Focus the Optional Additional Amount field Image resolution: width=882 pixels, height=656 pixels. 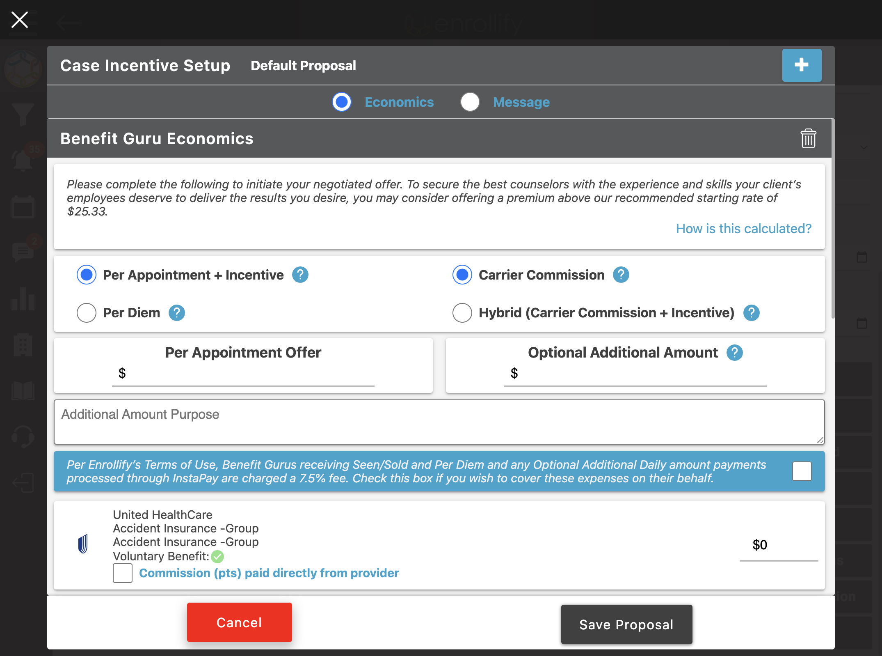(635, 374)
